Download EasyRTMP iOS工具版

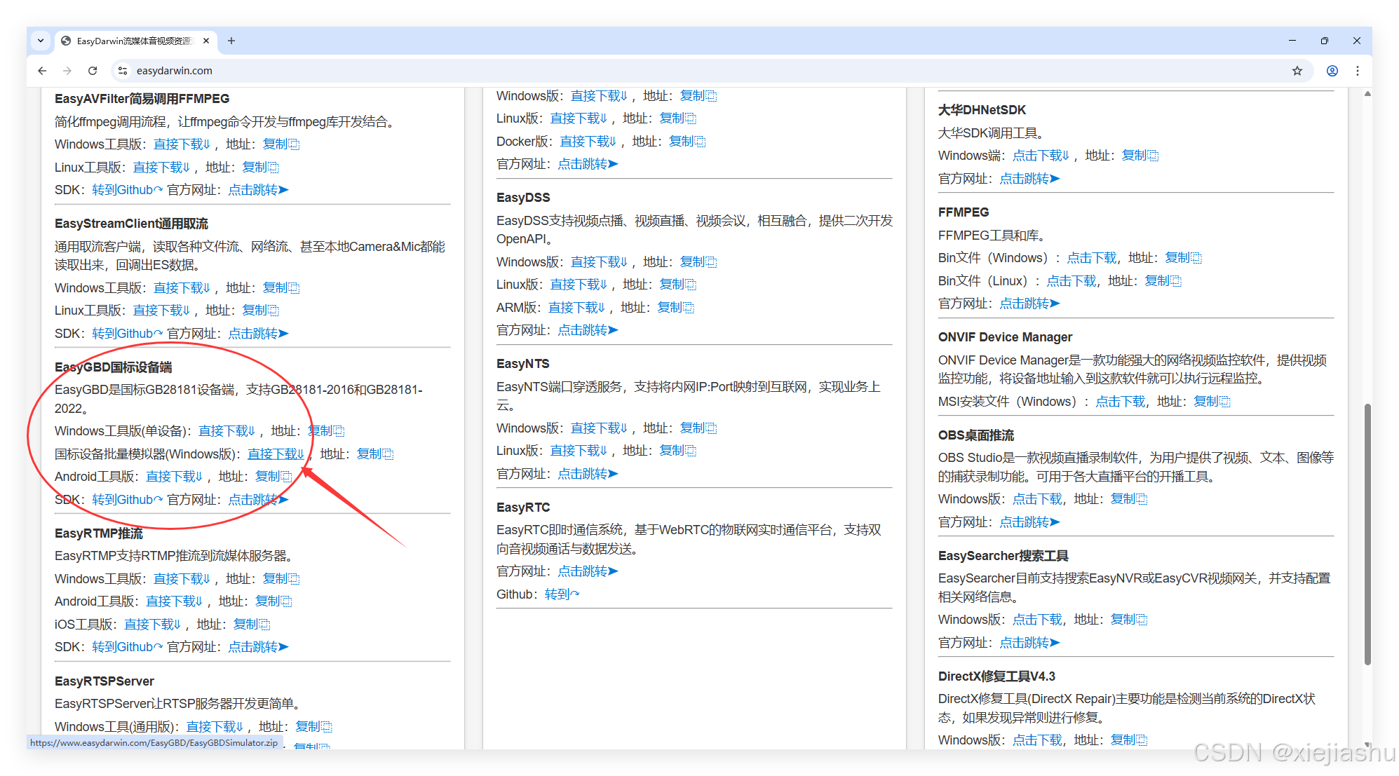click(152, 625)
